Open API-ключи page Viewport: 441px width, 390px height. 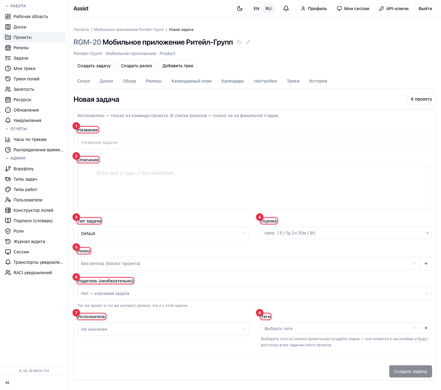(x=394, y=9)
